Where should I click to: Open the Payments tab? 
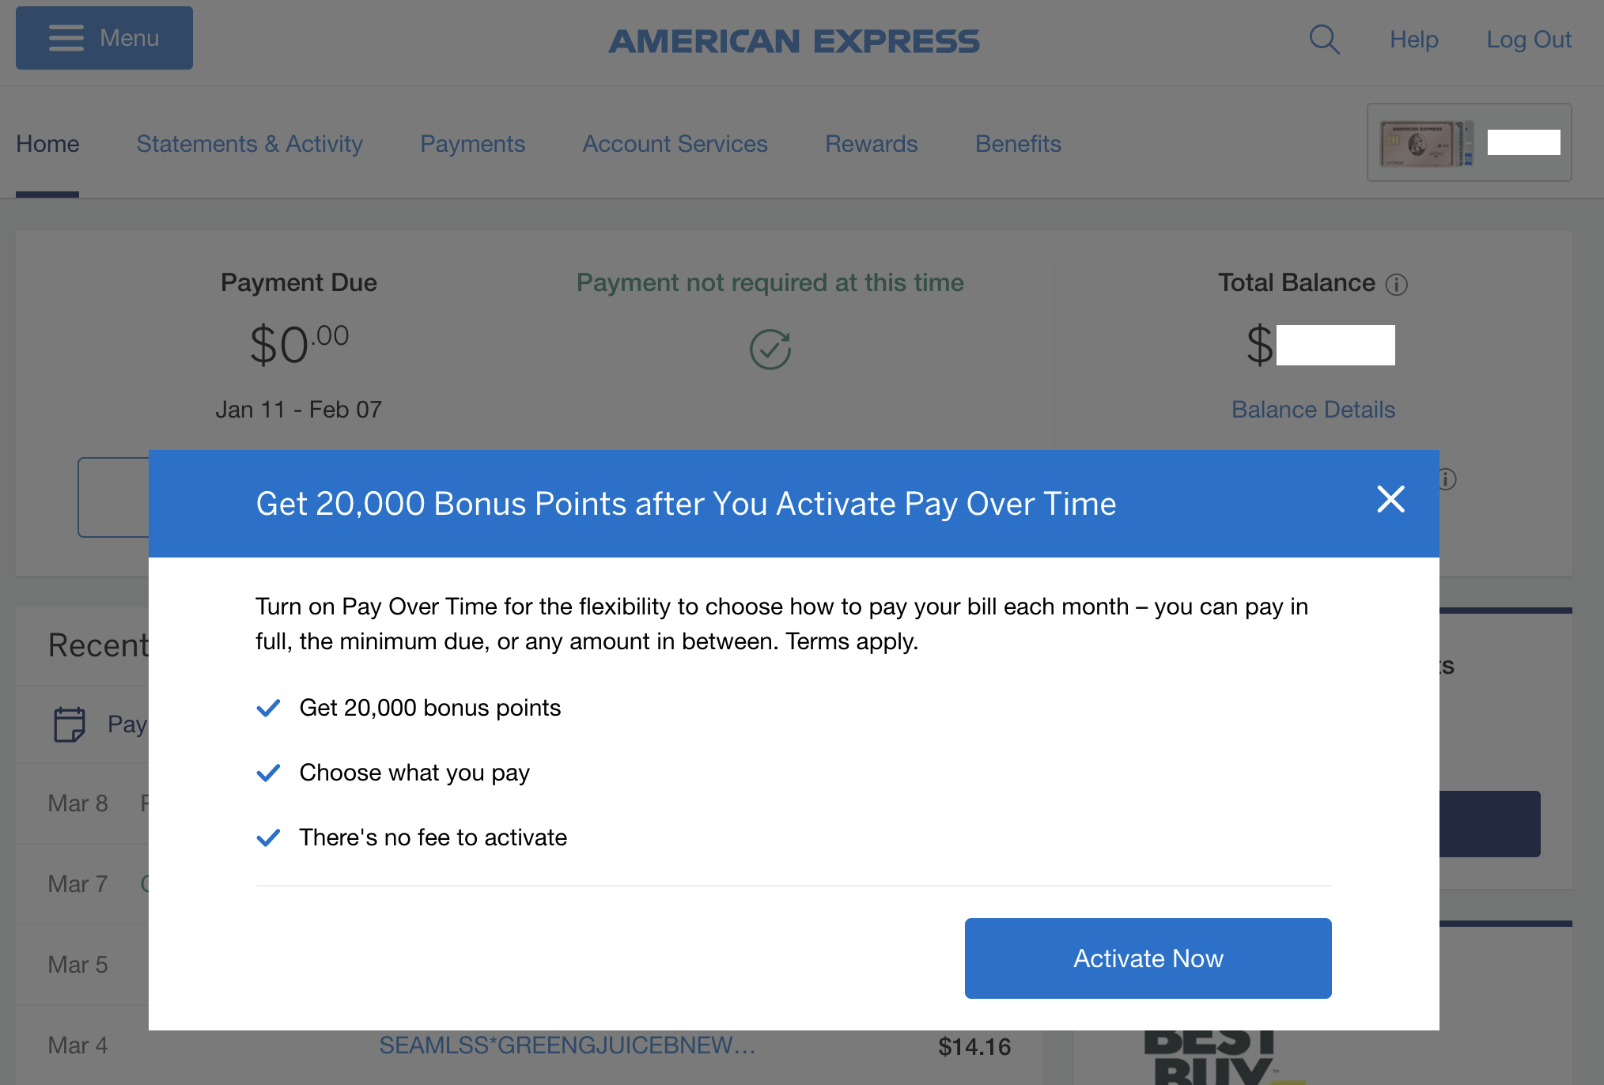click(472, 144)
